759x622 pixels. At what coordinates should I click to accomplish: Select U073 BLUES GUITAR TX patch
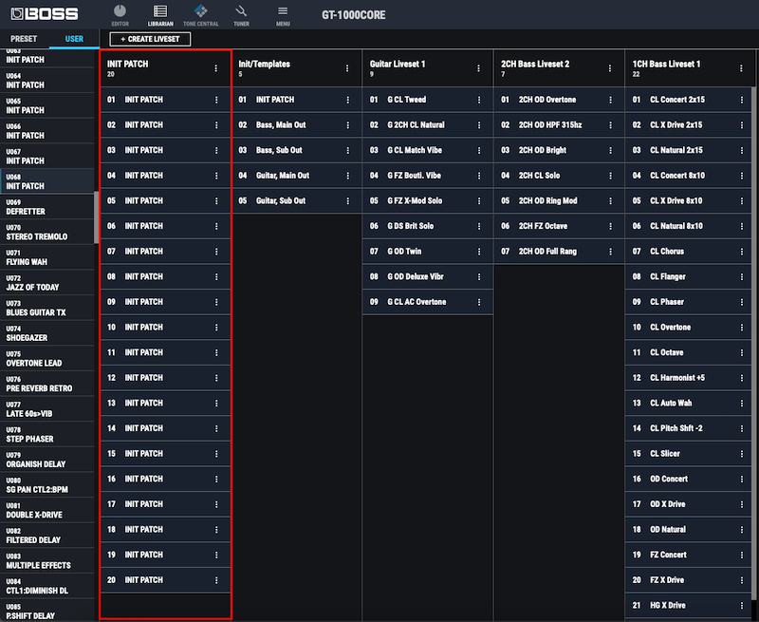tap(46, 308)
